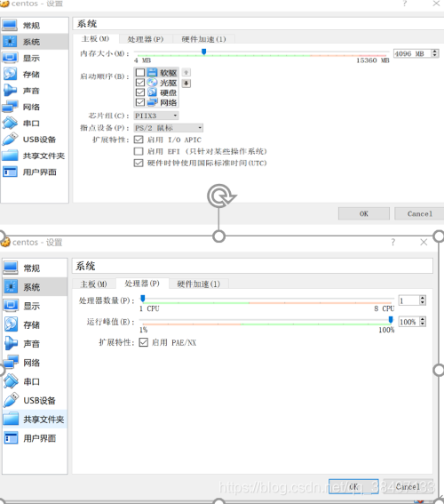The height and width of the screenshot is (504, 444).
Task: Open 存储 icon in the lower settings window
Action: click(11, 324)
